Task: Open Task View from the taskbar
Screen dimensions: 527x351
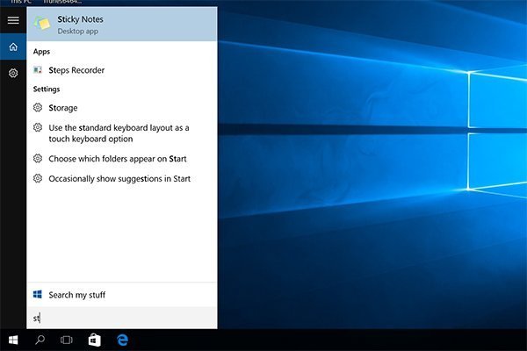Action: 67,340
